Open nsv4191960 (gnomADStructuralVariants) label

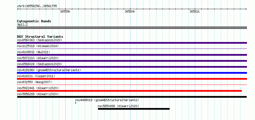coord(49,70)
